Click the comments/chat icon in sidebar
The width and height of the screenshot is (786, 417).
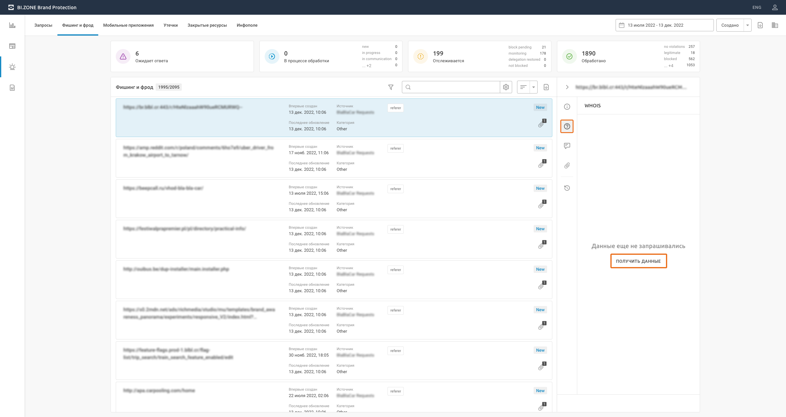[x=567, y=146]
